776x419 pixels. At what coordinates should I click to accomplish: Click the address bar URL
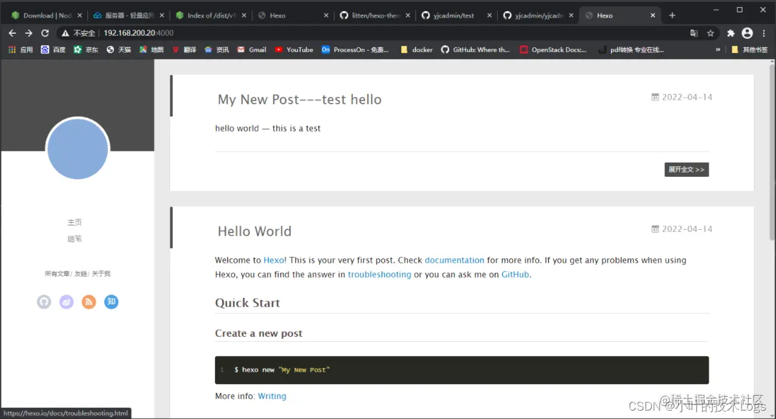pos(139,32)
